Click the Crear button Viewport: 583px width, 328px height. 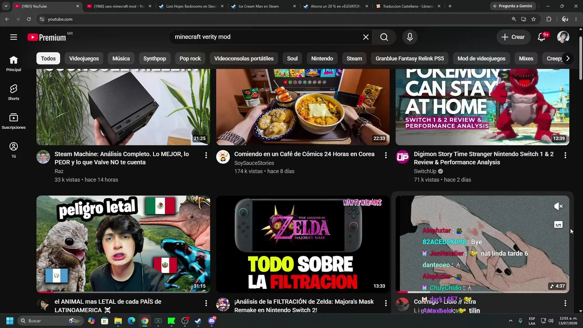(x=513, y=37)
